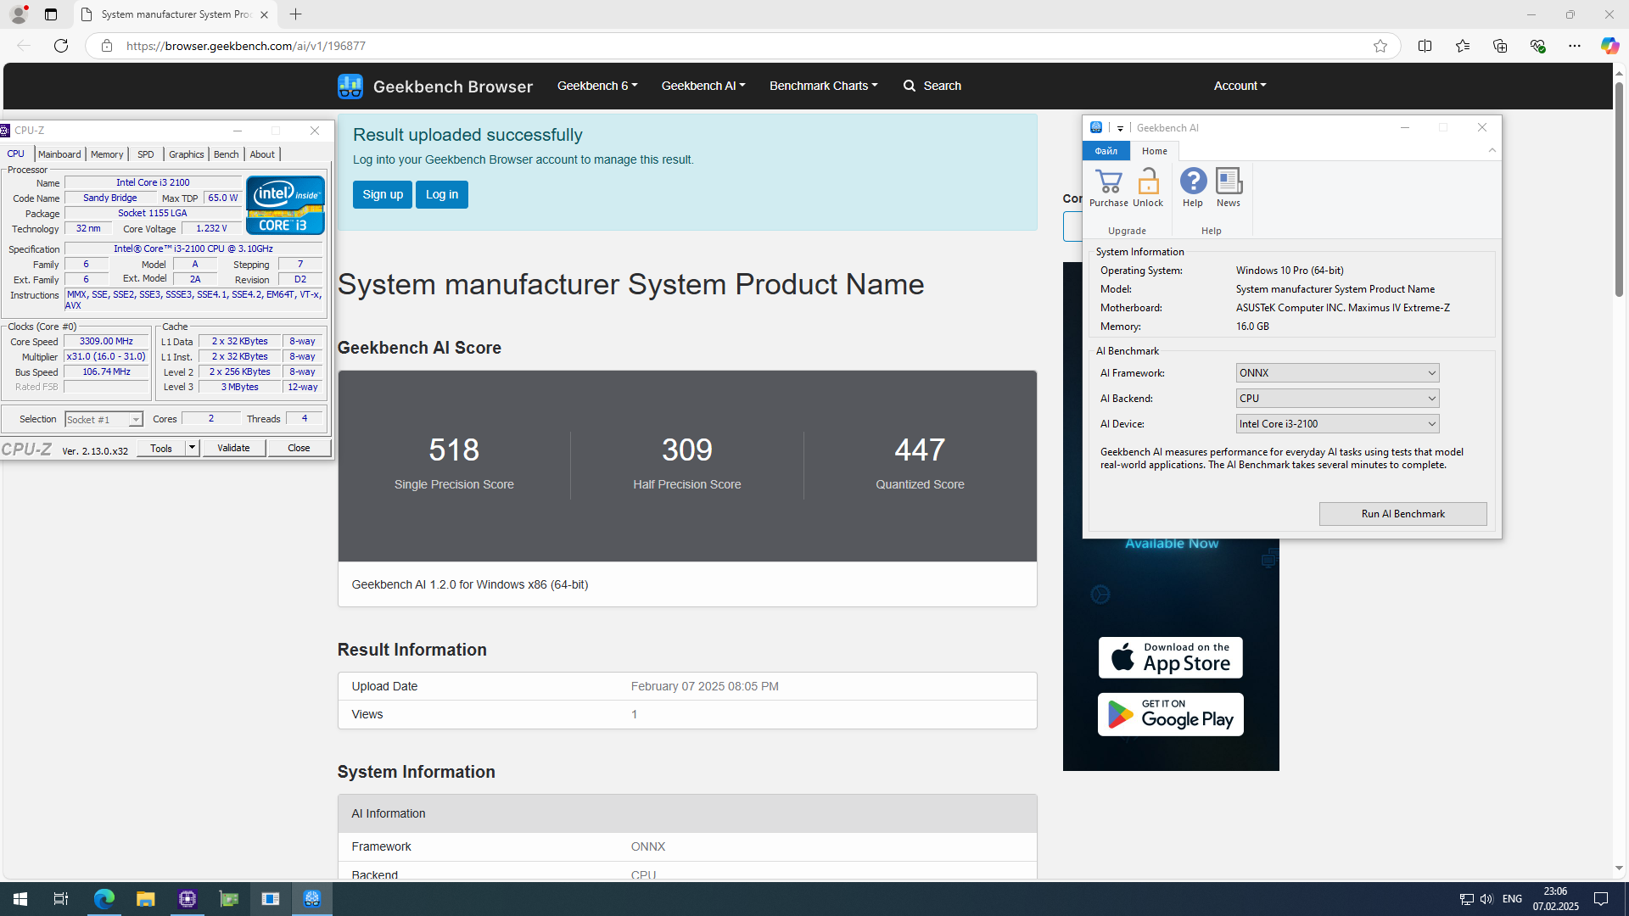Open Geekbench 6 navbar dropdown

597,86
